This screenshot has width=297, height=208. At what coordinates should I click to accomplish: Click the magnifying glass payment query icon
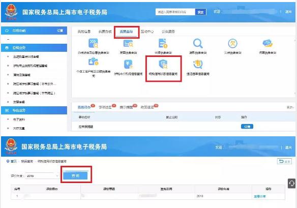coord(198,43)
